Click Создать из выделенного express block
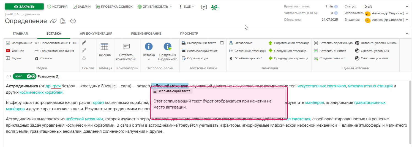The image size is (412, 147). (168, 52)
